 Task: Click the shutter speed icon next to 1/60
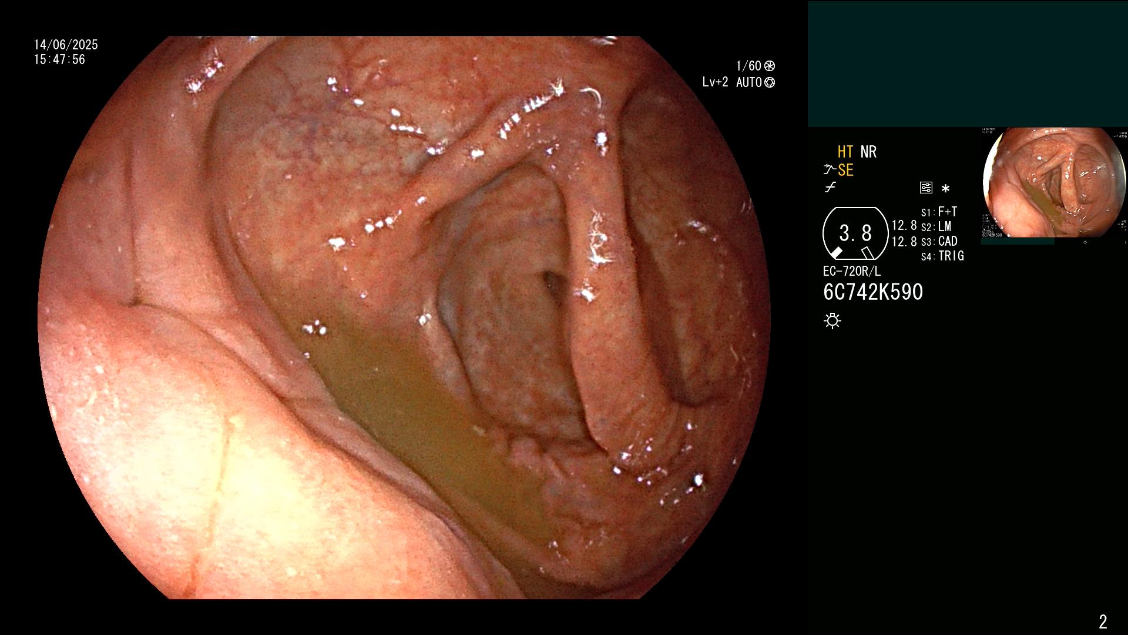[770, 66]
